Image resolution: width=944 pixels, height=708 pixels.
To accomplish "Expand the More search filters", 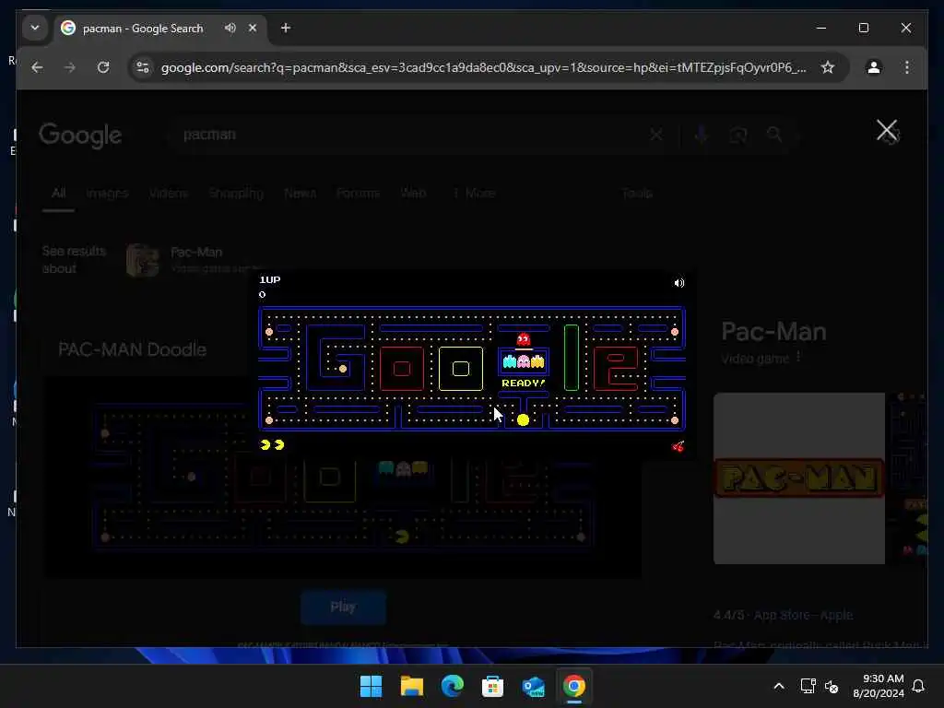I will click(x=474, y=194).
